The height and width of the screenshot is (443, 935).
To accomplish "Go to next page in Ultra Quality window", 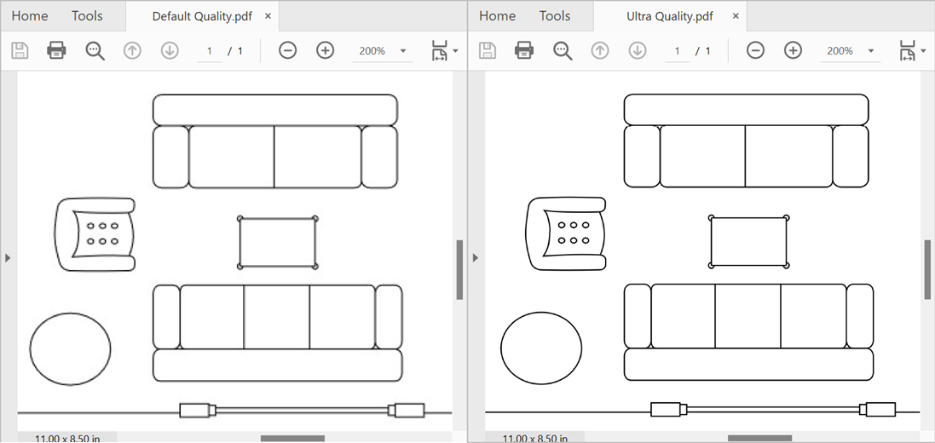I will point(638,50).
